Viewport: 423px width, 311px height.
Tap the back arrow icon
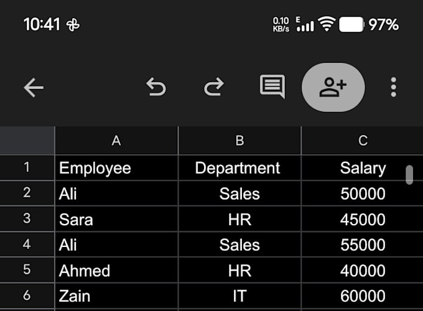coord(34,88)
